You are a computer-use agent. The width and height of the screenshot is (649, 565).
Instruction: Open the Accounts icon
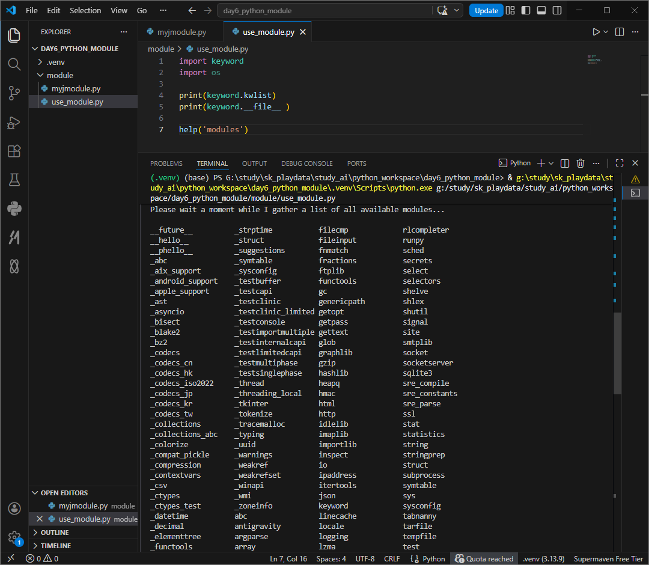tap(14, 508)
